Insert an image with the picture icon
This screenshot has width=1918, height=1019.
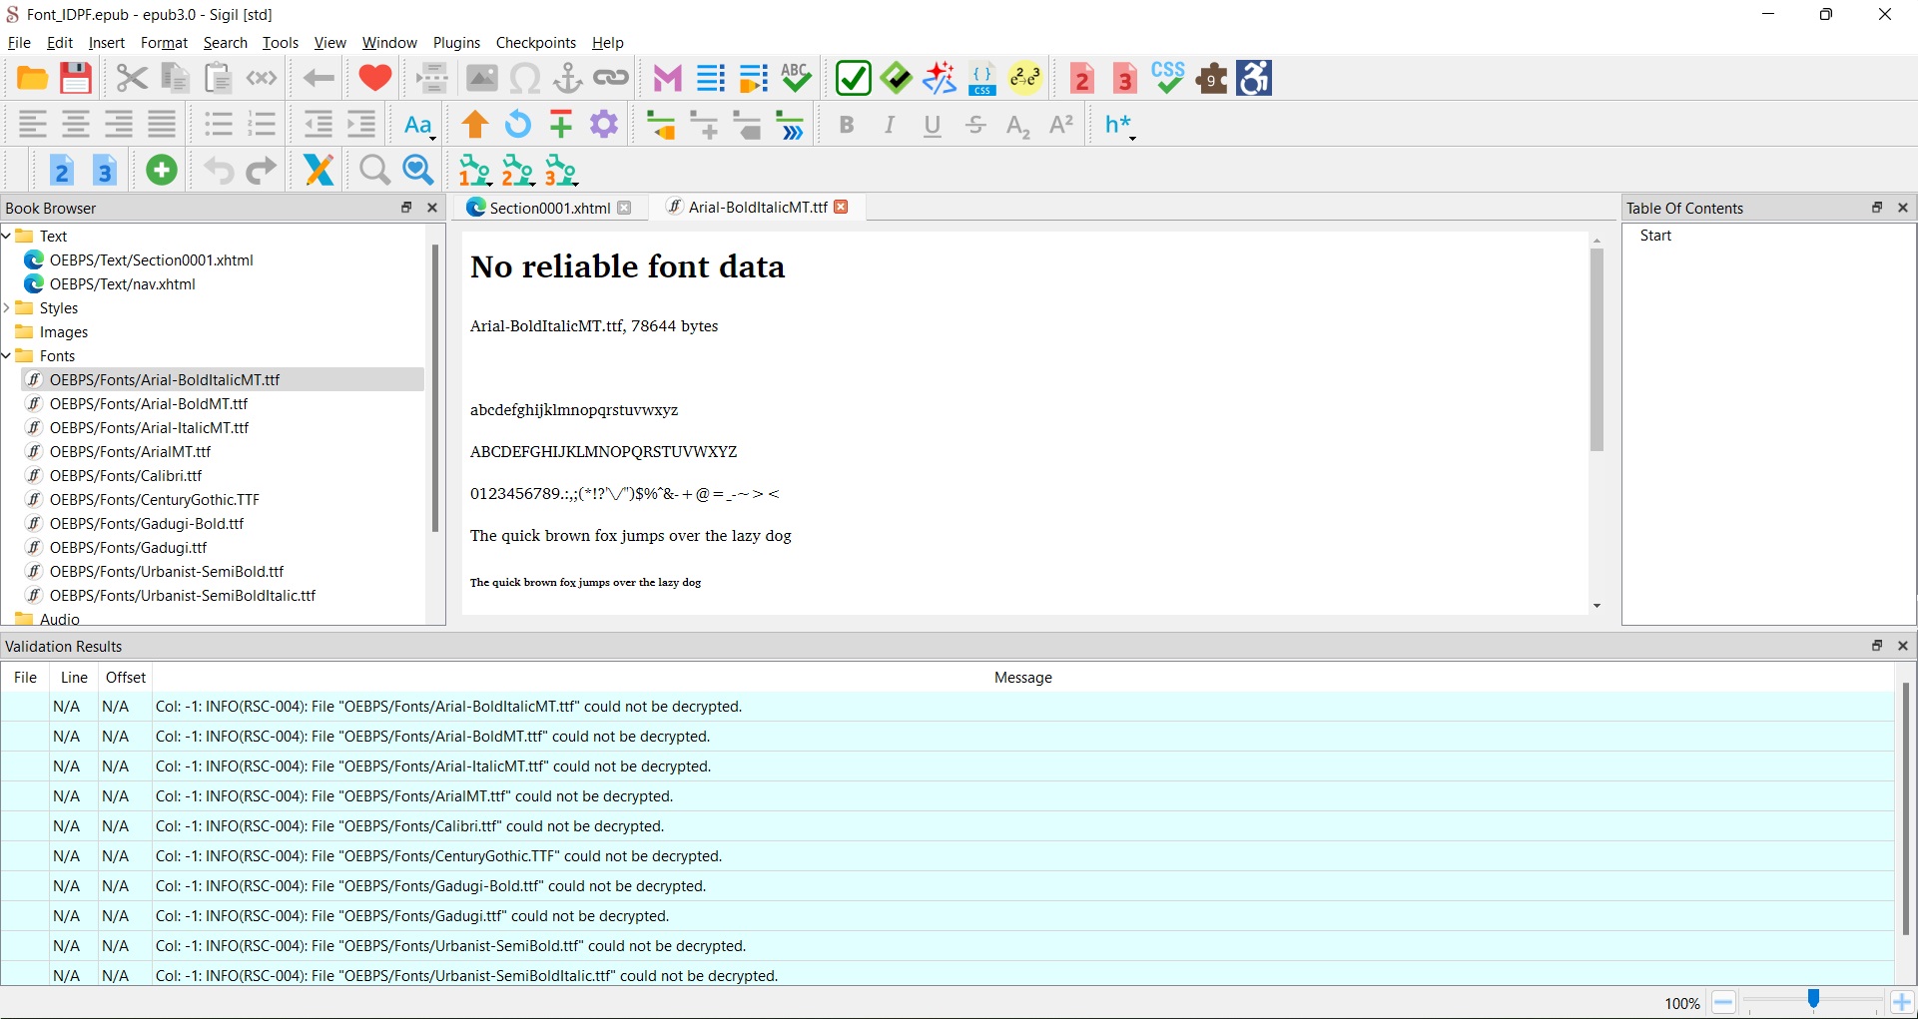pyautogui.click(x=481, y=78)
